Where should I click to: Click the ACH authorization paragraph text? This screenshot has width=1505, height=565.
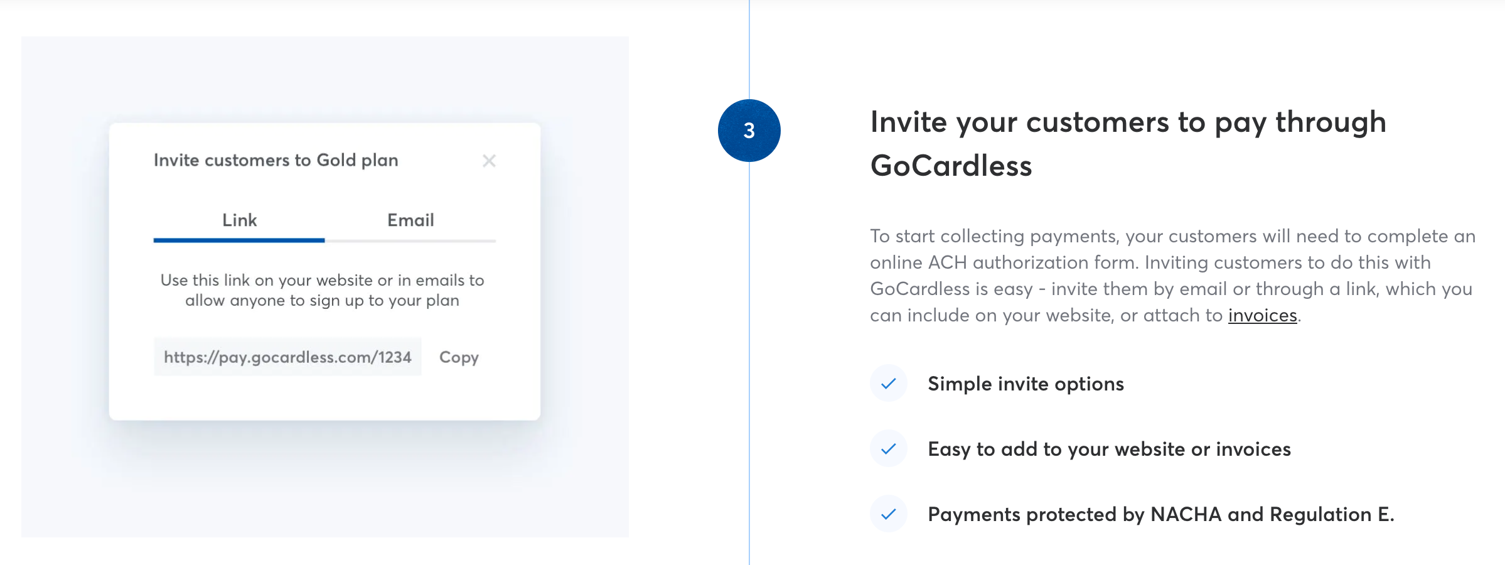point(1171,276)
